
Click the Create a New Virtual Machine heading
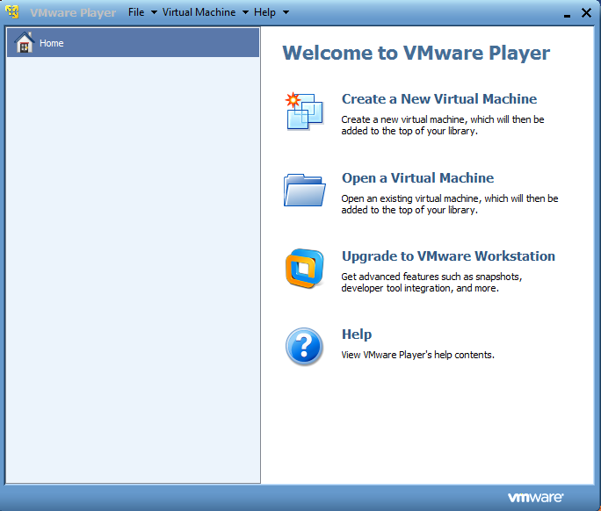(x=439, y=99)
